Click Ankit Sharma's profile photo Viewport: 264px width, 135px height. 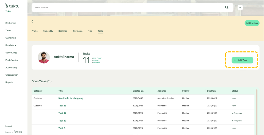[43, 57]
